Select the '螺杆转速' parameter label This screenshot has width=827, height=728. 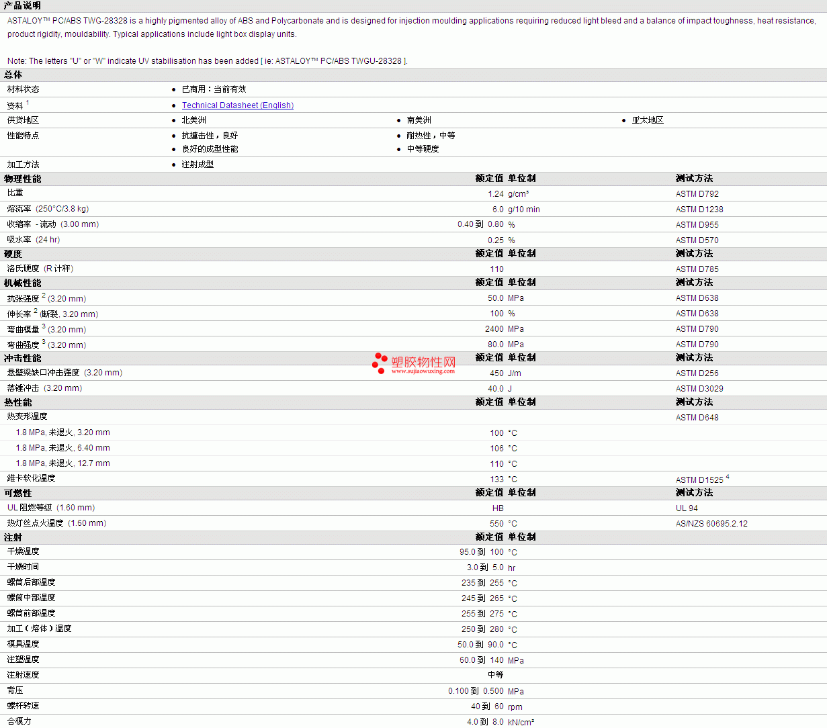coord(24,706)
